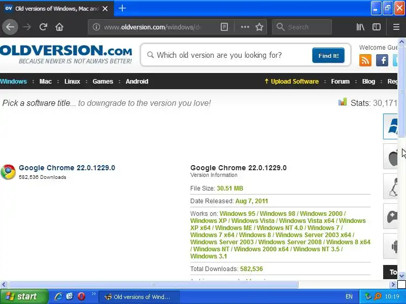Screen dimensions: 406x304
Task: Open the Linux navigation menu item
Action: tap(72, 82)
